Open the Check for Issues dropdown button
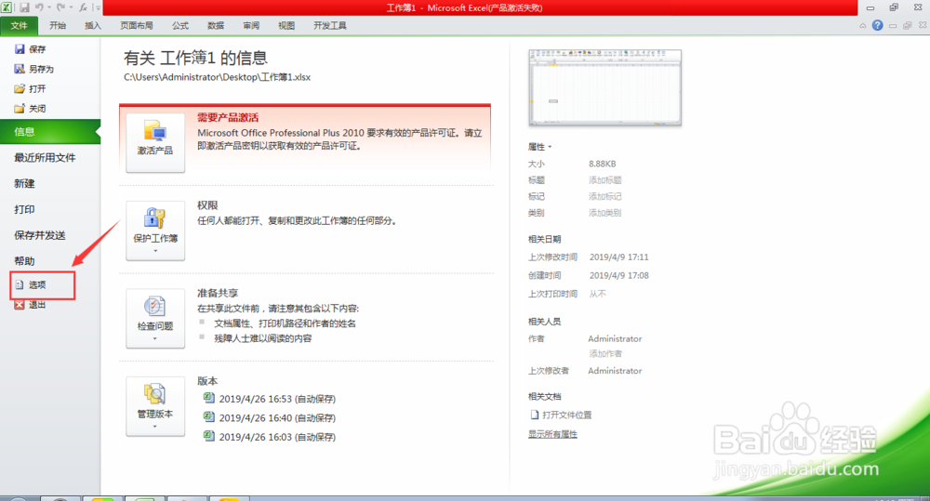930x501 pixels. (x=155, y=319)
